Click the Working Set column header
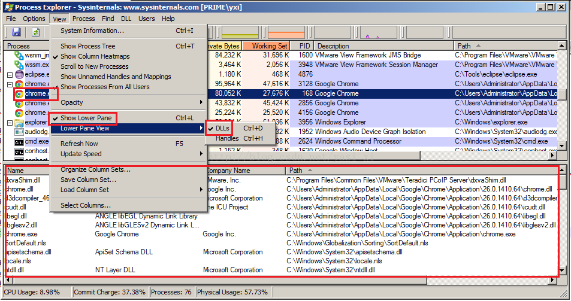This screenshot has height=301, width=571. [x=265, y=46]
